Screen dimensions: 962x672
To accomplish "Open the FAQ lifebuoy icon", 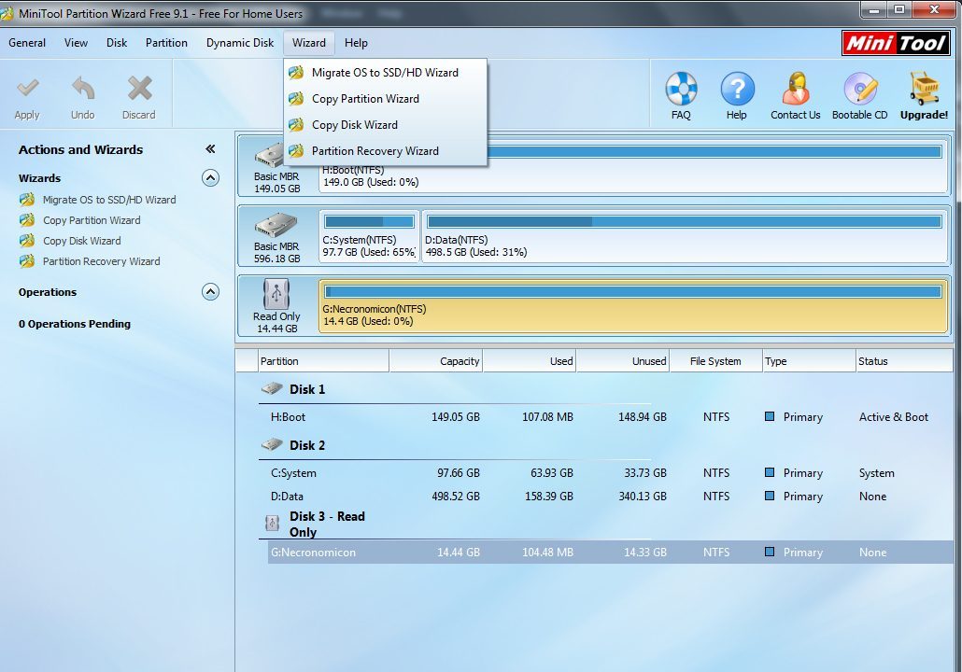I will (x=681, y=89).
